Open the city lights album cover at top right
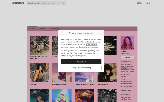Viewport: 164px width, 102px height. (110, 45)
